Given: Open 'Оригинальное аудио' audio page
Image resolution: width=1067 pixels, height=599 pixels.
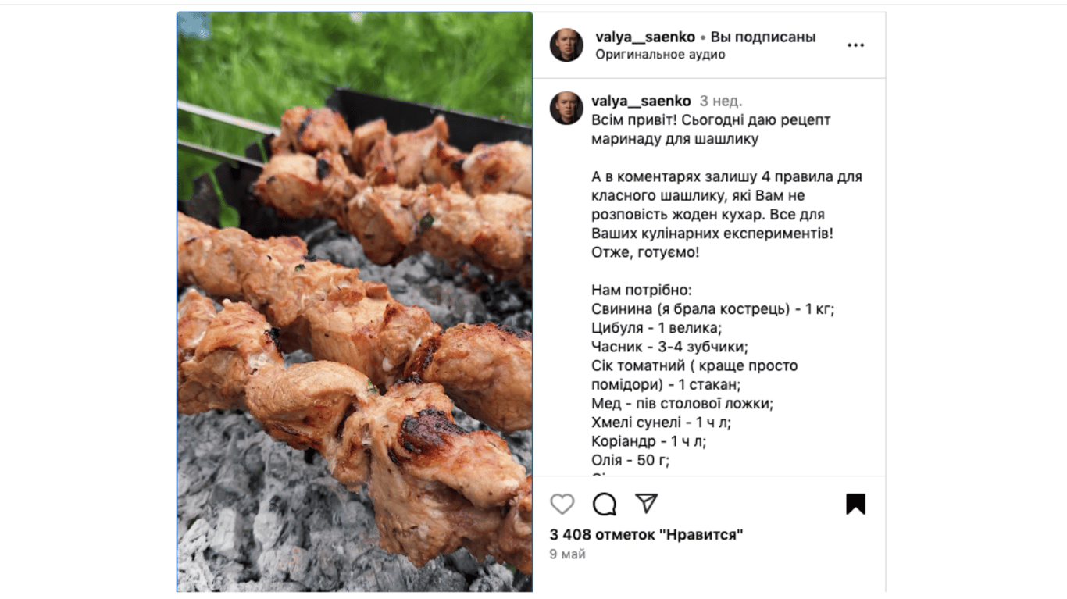Looking at the screenshot, I should tap(660, 55).
